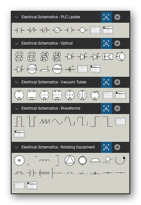
Task: Select the normally open contact symbol
Action: 19,30
